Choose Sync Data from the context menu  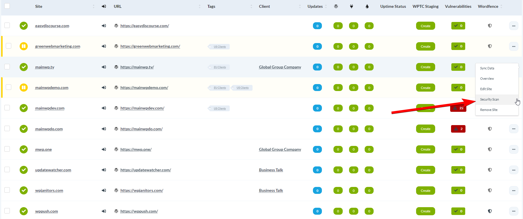497,68
